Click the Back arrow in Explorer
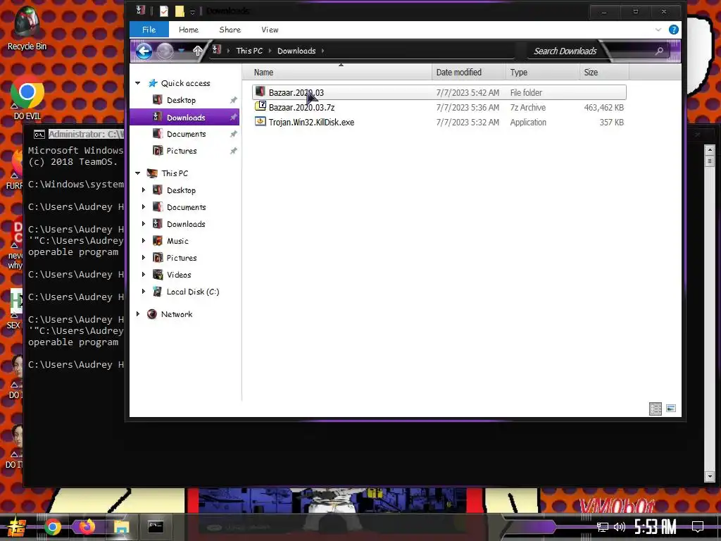The width and height of the screenshot is (721, 541). (x=144, y=51)
